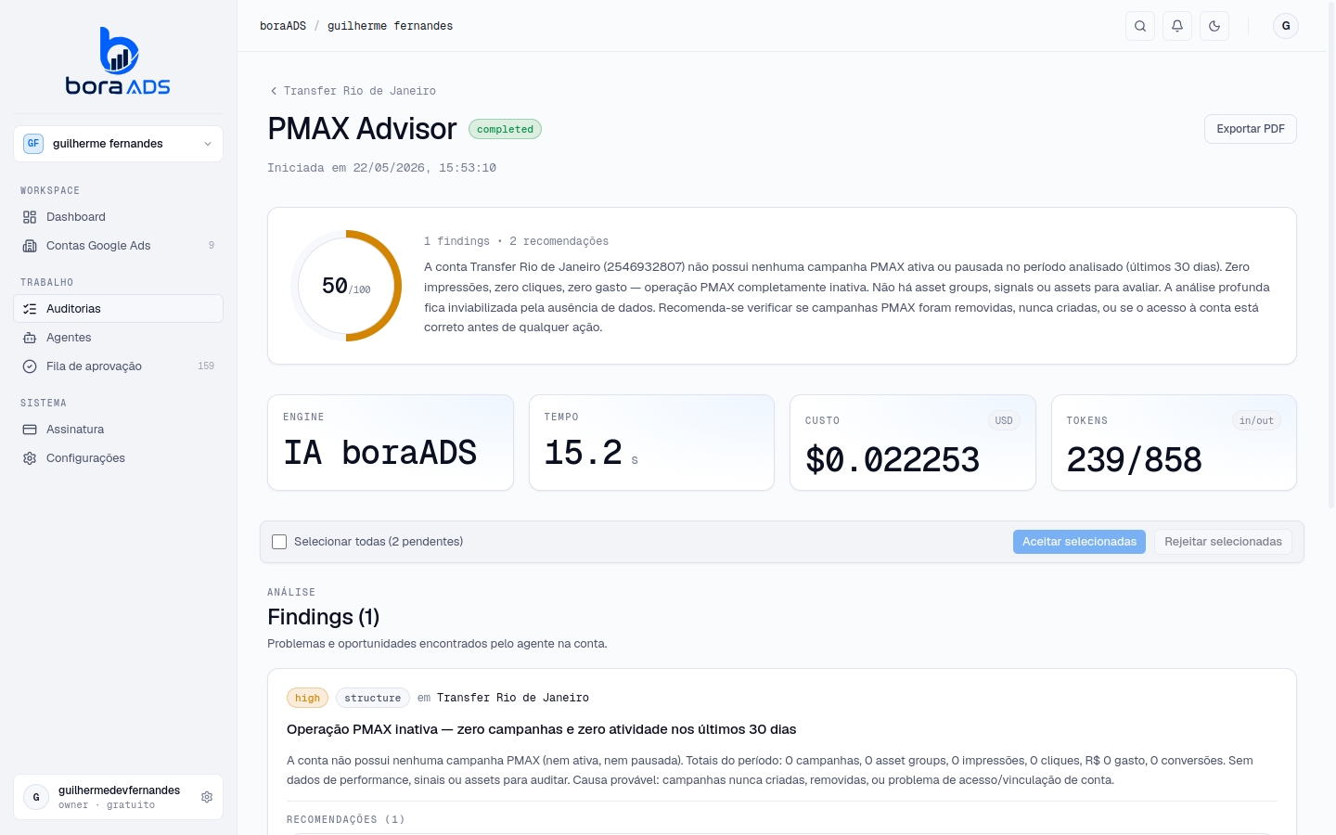This screenshot has width=1336, height=835.
Task: Open Assinatura page
Action: click(118, 430)
